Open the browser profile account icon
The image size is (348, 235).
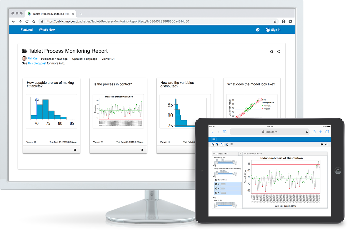pyautogui.click(x=284, y=21)
